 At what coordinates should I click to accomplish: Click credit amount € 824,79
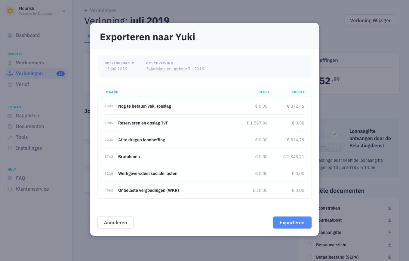click(295, 140)
